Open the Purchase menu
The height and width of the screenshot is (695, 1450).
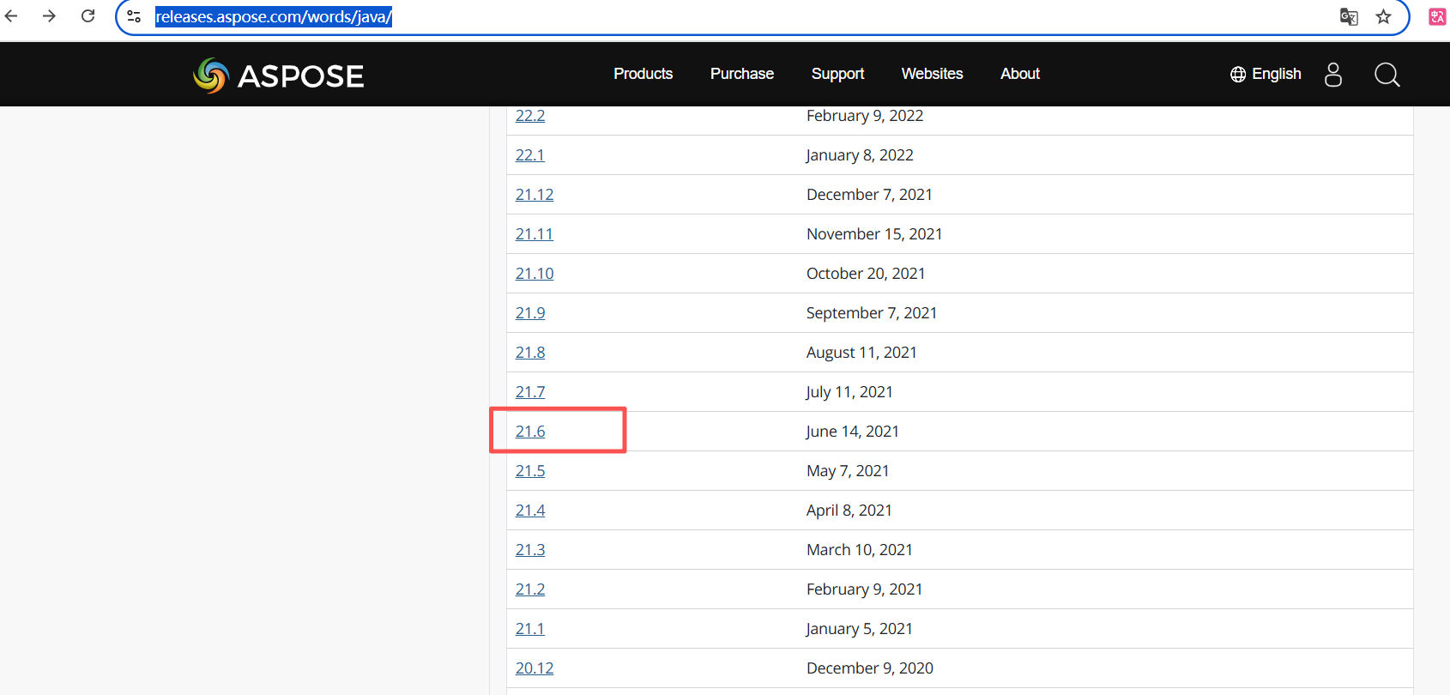(742, 74)
